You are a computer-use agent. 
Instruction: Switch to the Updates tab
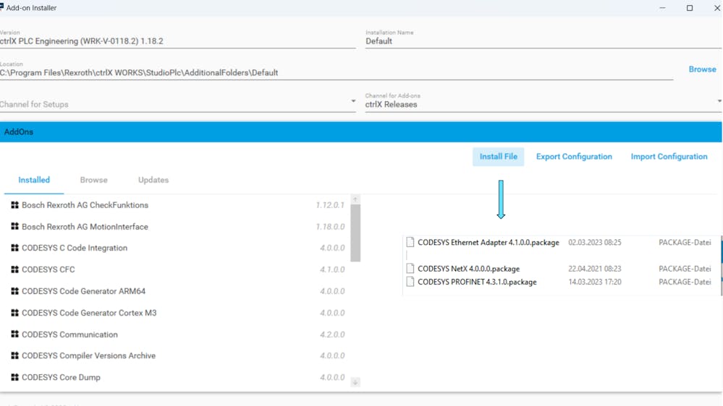[x=153, y=180]
